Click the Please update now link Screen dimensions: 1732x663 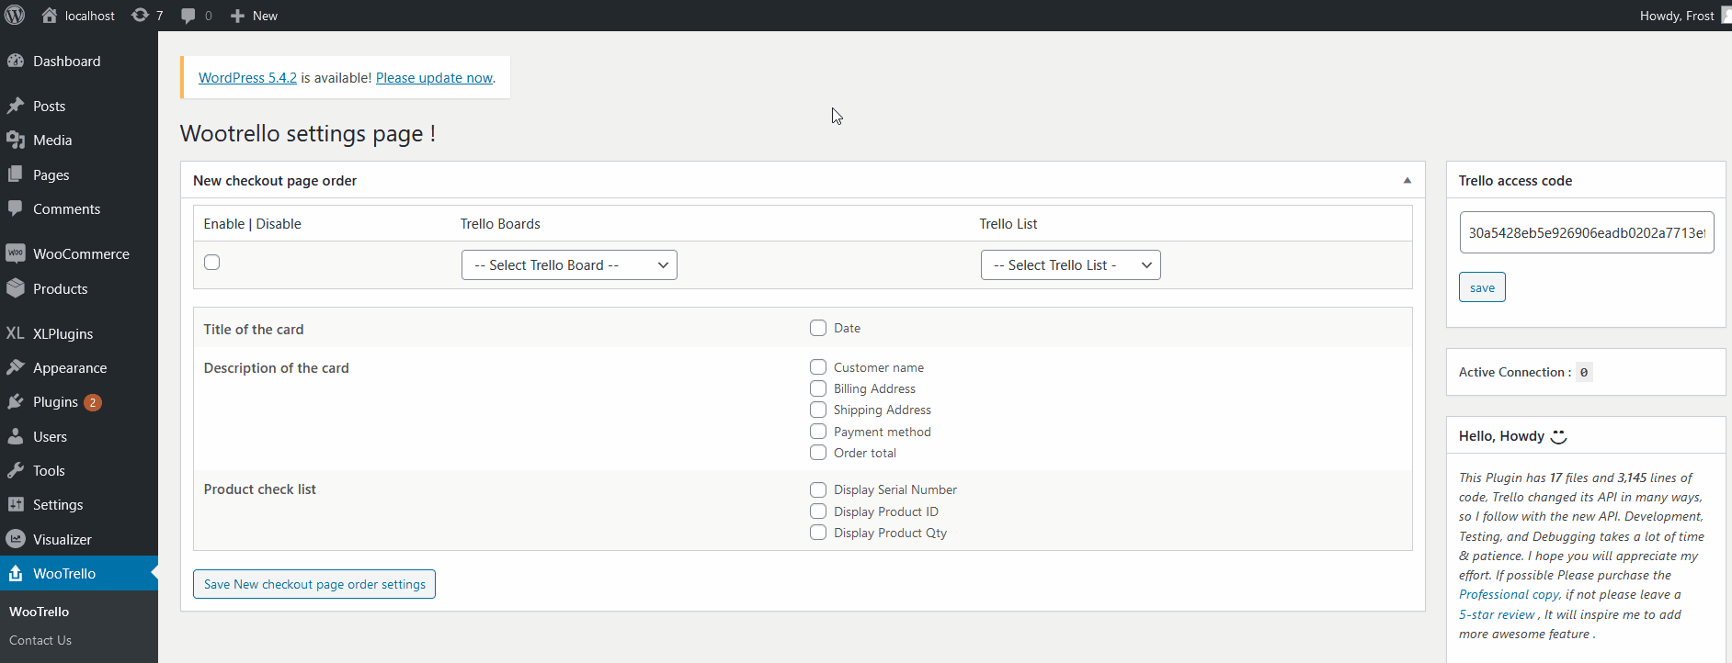434,78
